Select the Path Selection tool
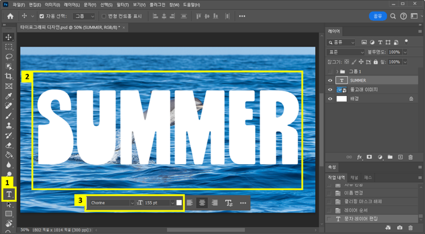 point(8,204)
